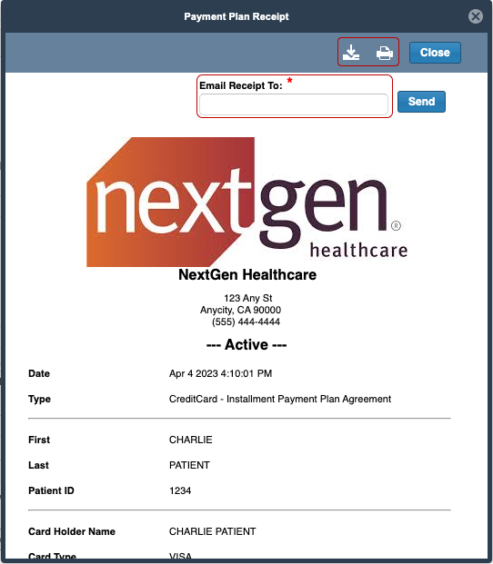Click the Email Receipt To label
Screen dimensions: 493x564
[240, 85]
